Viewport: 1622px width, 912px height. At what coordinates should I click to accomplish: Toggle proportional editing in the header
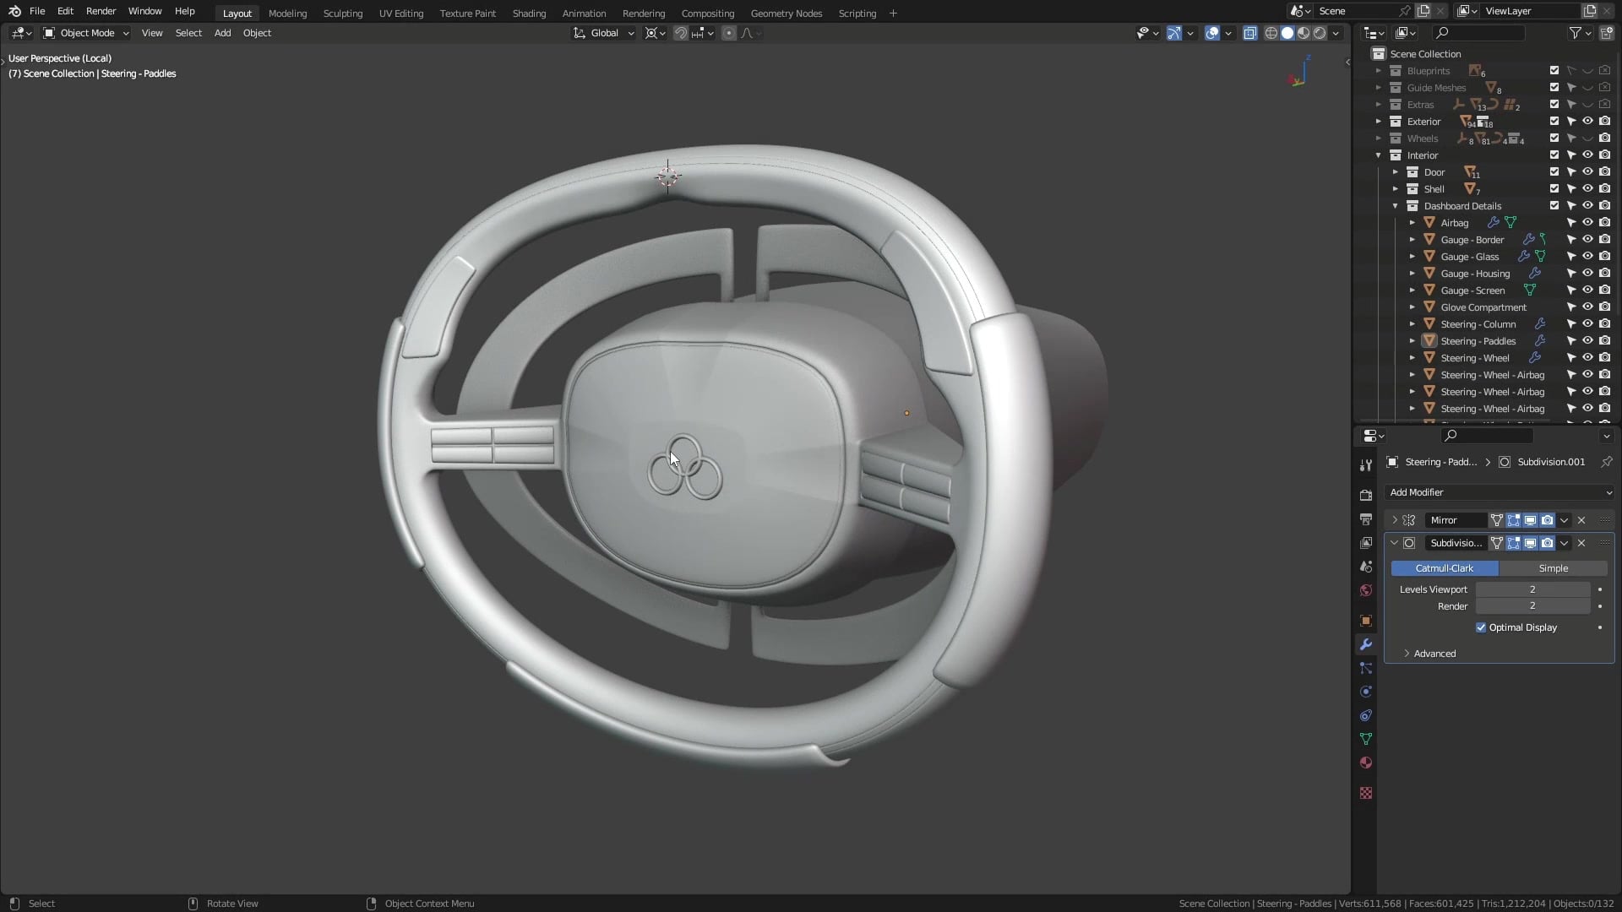pos(728,33)
